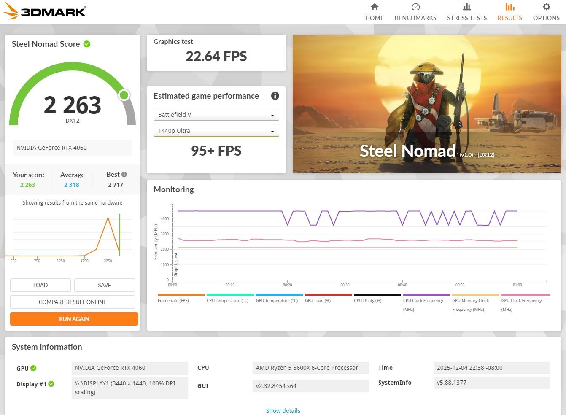Click the SystemInfo version v5.88.1377

[491, 383]
